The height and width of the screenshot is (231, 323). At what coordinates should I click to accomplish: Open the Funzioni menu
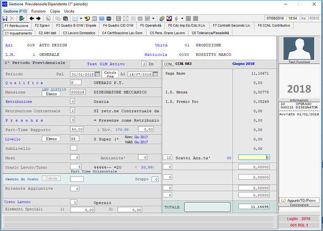tap(38, 10)
